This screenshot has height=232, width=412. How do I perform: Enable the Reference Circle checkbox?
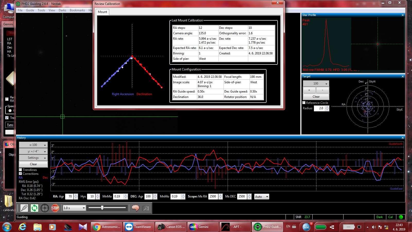coord(304,103)
